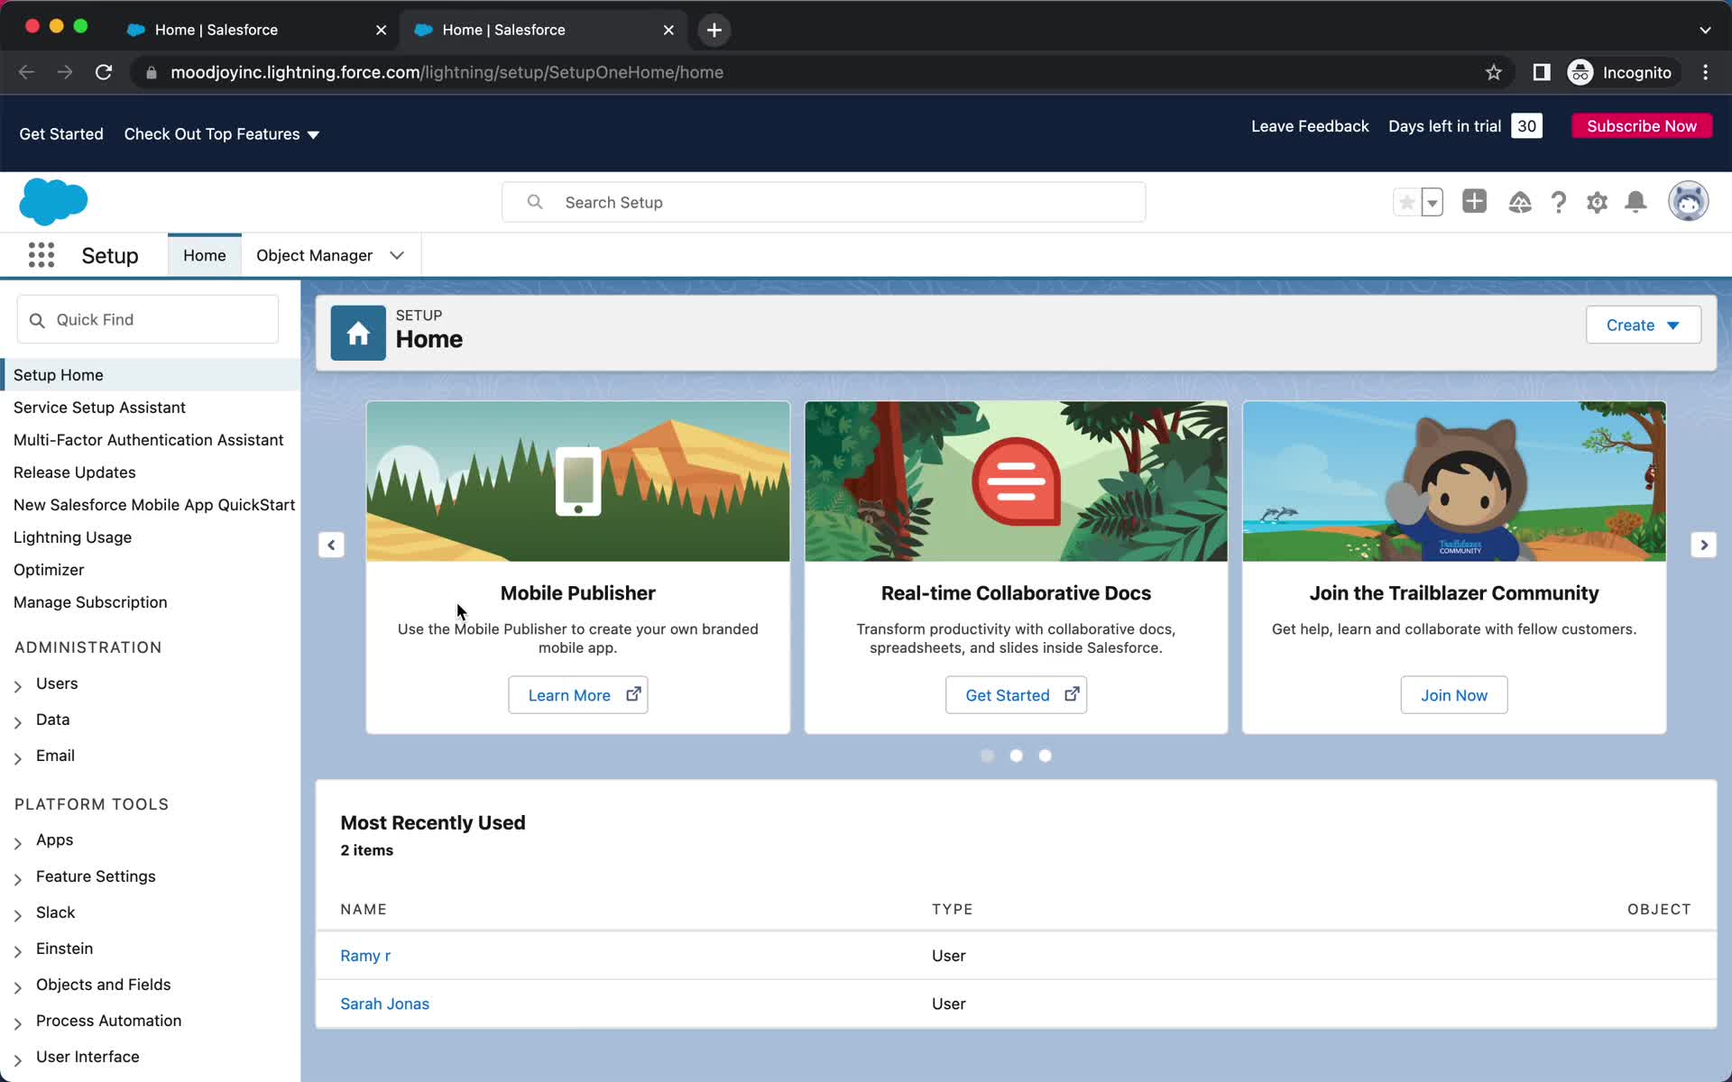Close the second Home | Salesforce tab
1732x1082 pixels.
[668, 30]
